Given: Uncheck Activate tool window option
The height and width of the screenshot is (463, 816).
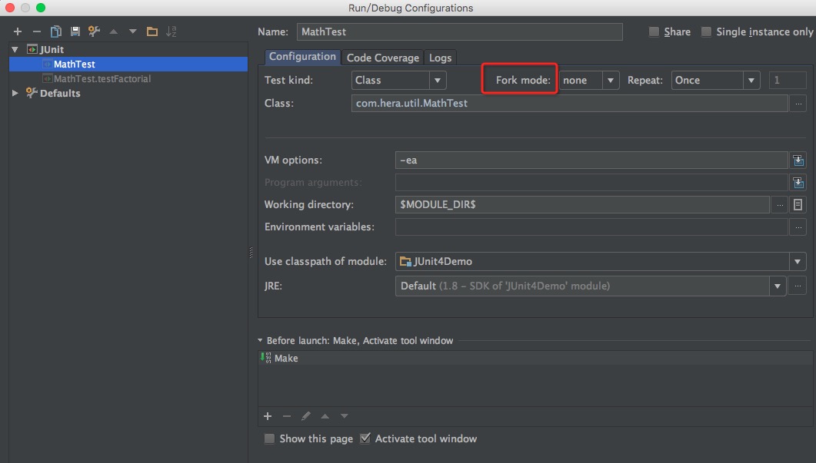Looking at the screenshot, I should click(365, 438).
